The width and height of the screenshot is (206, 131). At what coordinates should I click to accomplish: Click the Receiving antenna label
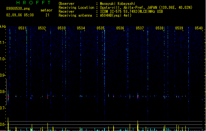(x=75, y=15)
